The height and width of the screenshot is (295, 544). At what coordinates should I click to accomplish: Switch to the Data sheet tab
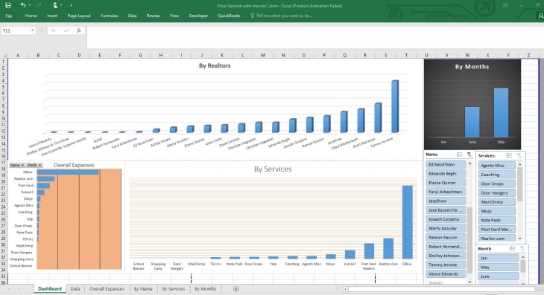[75, 289]
